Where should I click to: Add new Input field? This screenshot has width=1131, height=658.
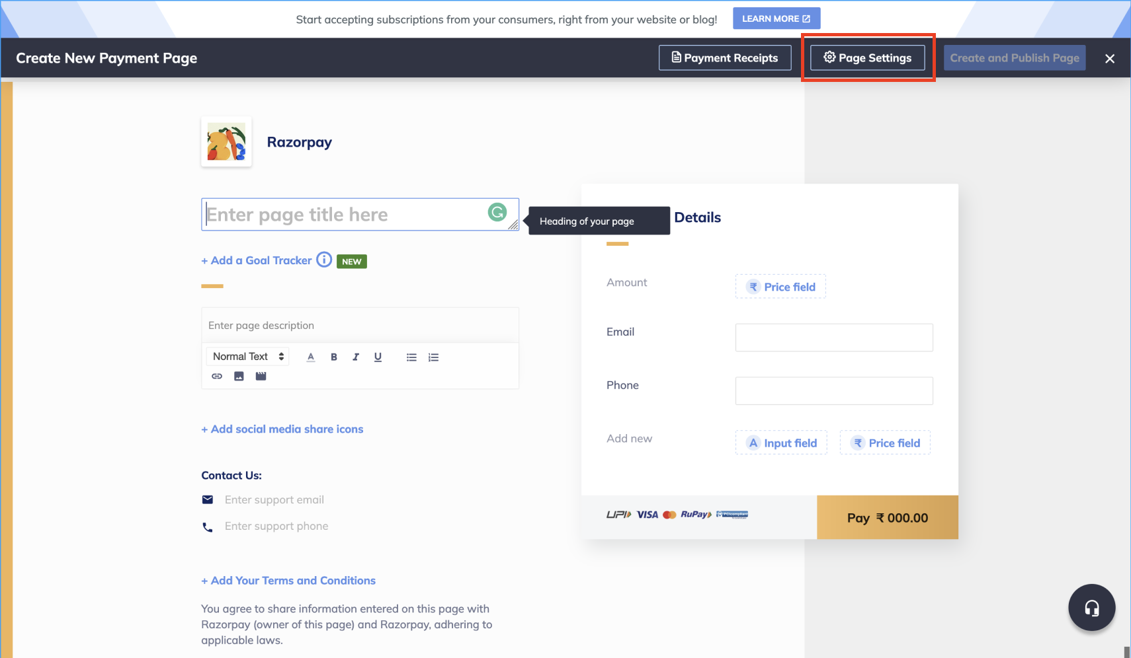781,443
